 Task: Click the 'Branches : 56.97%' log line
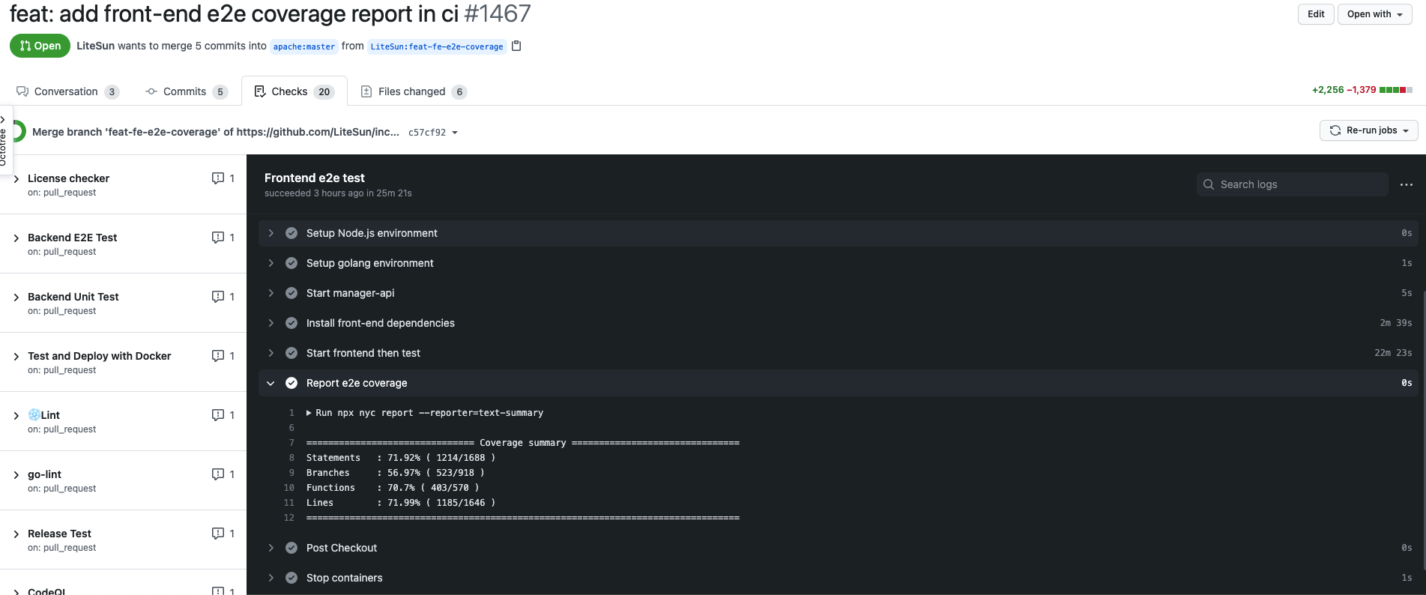pos(395,473)
